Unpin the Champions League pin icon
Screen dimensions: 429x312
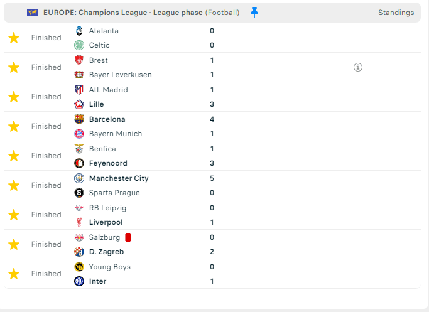point(254,13)
